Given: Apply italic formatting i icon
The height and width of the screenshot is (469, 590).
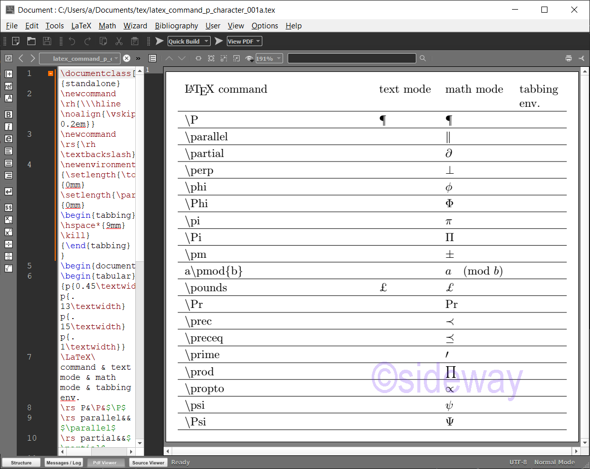Looking at the screenshot, I should click(9, 127).
